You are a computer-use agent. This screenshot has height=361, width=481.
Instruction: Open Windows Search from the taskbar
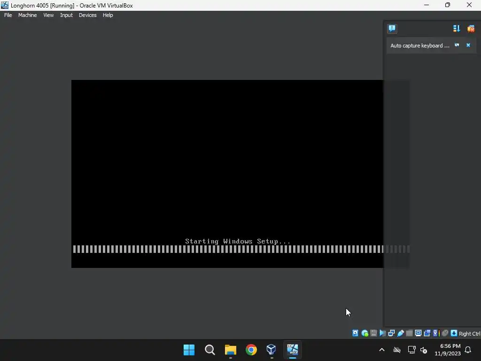pos(210,350)
